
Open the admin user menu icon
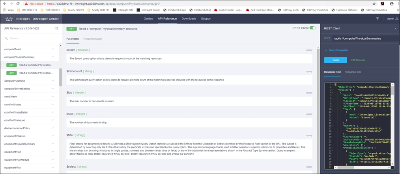point(397,18)
